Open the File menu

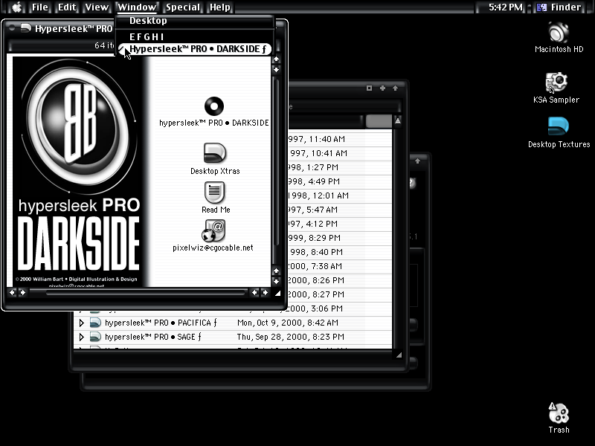pos(39,7)
